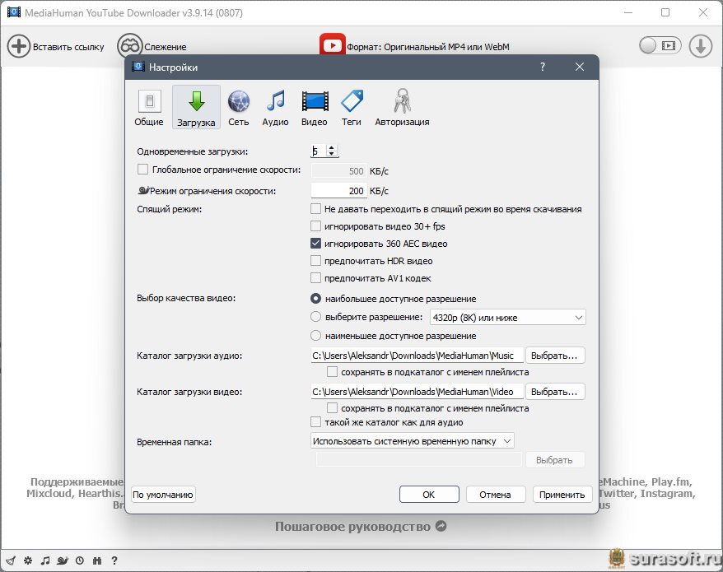Viewport: 723px width, 572px height.
Task: Select наибольшее доступное разрешение radio
Action: click(x=316, y=299)
